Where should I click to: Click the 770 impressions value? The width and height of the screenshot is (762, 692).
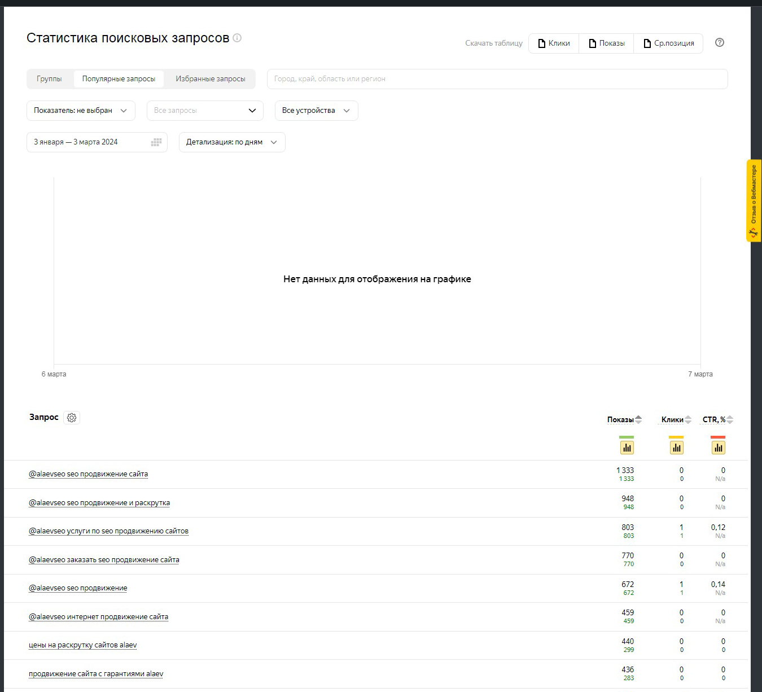tap(628, 556)
